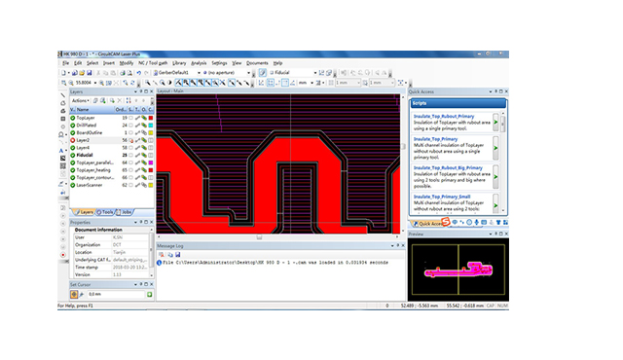Image resolution: width=623 pixels, height=360 pixels.
Task: Click the Set Cursor 0.0 mm input field
Action: coord(116,295)
